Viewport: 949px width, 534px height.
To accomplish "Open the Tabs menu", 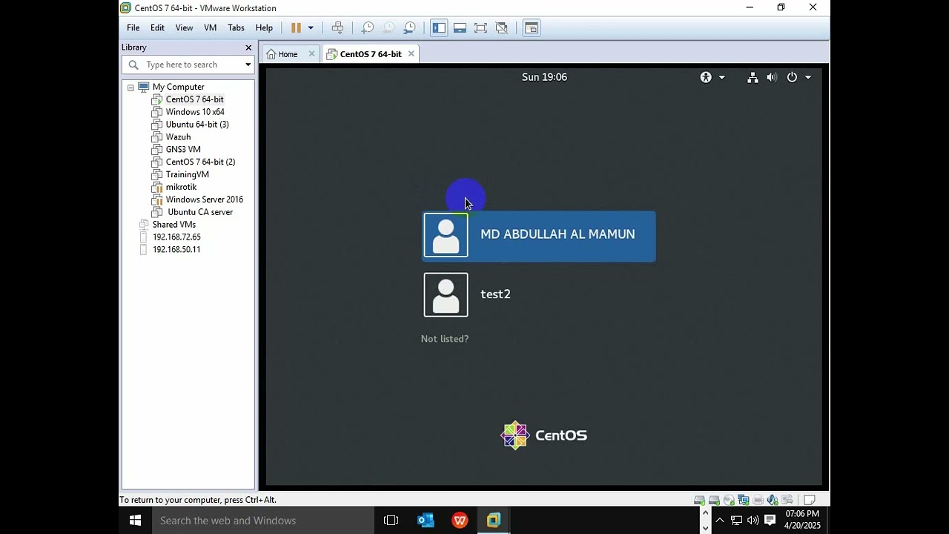I will point(236,27).
